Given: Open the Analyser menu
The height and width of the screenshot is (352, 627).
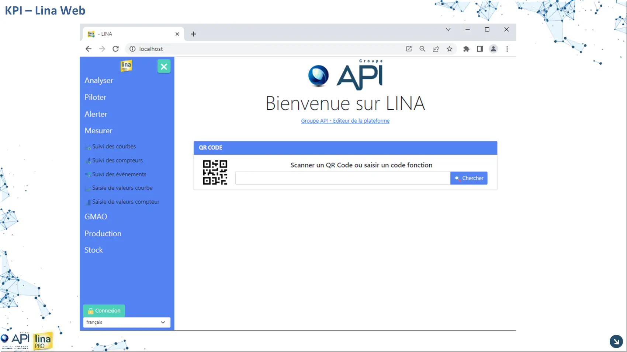Looking at the screenshot, I should (x=99, y=80).
